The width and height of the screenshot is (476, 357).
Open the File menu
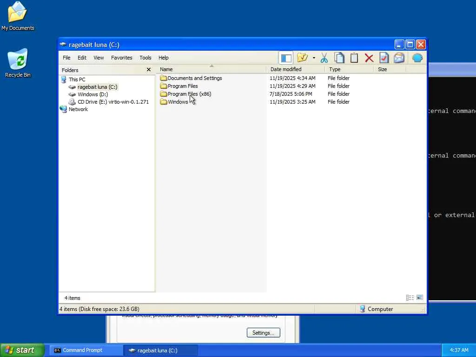coord(66,58)
